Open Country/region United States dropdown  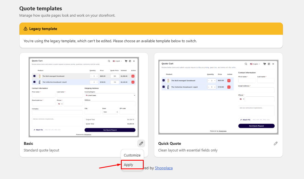[x=110, y=95]
